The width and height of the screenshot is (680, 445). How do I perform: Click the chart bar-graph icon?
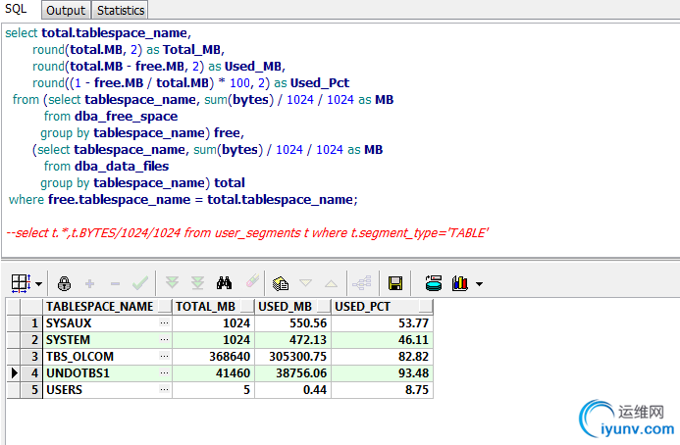click(460, 283)
